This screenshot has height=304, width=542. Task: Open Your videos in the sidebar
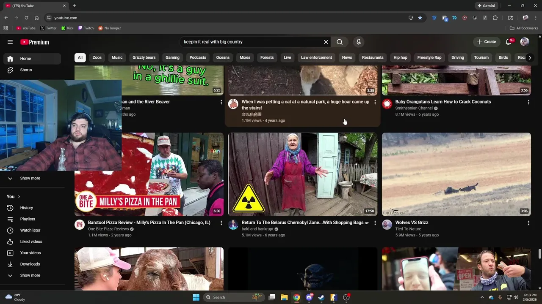[32, 253]
